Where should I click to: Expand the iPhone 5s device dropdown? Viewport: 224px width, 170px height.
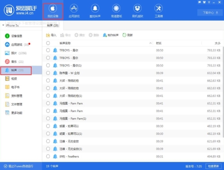point(3,25)
